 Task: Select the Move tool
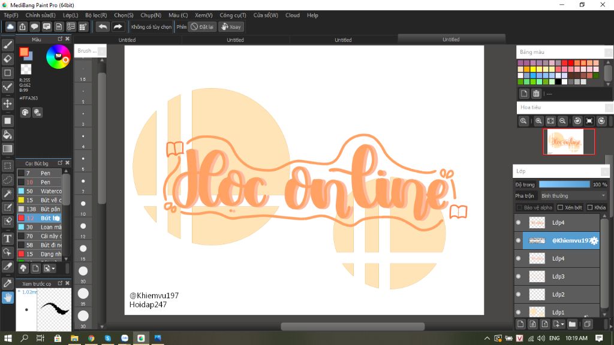tap(7, 104)
